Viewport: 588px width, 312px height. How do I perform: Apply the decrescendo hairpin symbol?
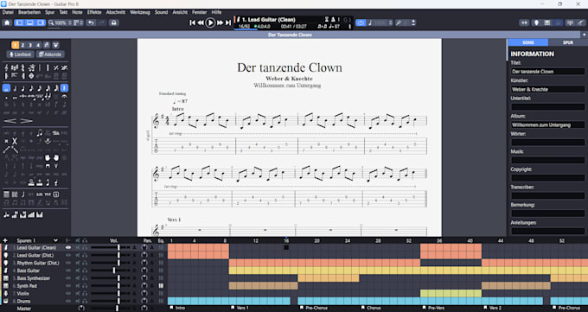(x=26, y=121)
